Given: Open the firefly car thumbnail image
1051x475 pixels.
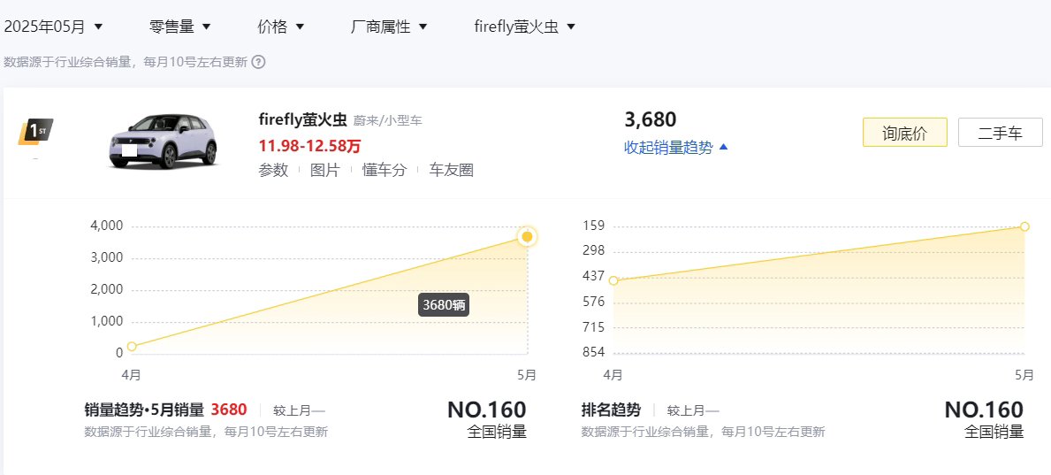Looking at the screenshot, I should (164, 142).
